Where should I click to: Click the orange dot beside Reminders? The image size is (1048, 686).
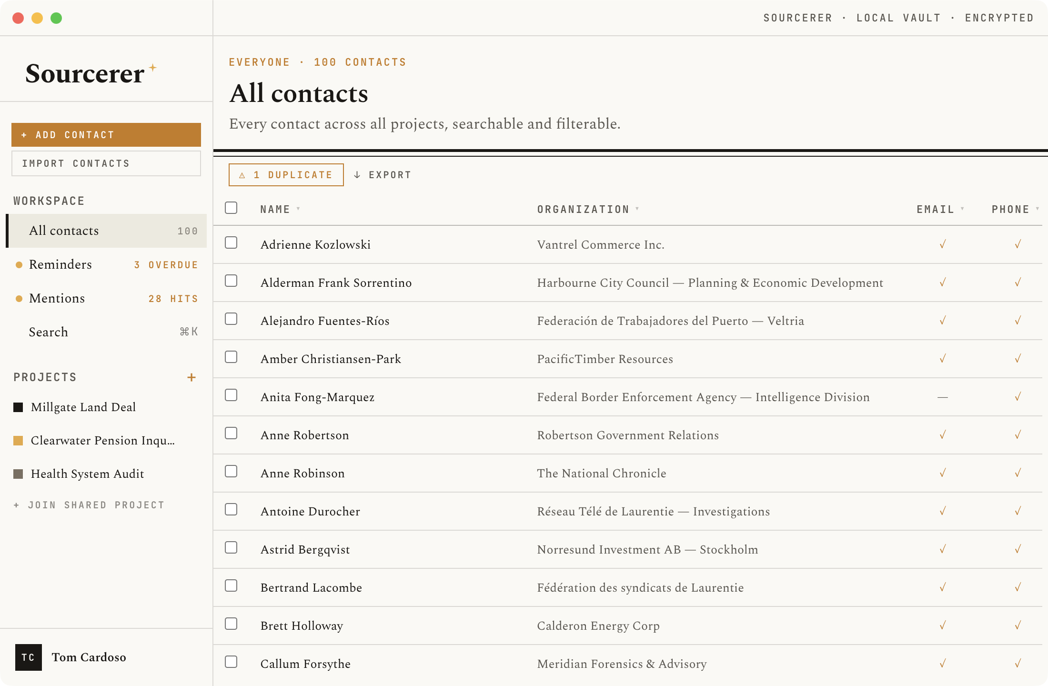tap(19, 265)
